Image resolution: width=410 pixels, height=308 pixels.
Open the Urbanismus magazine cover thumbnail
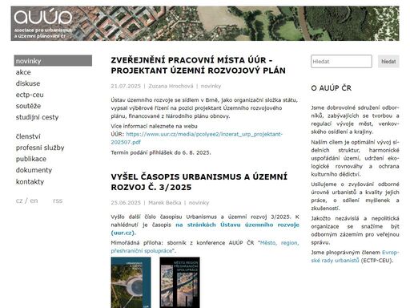coord(131,282)
